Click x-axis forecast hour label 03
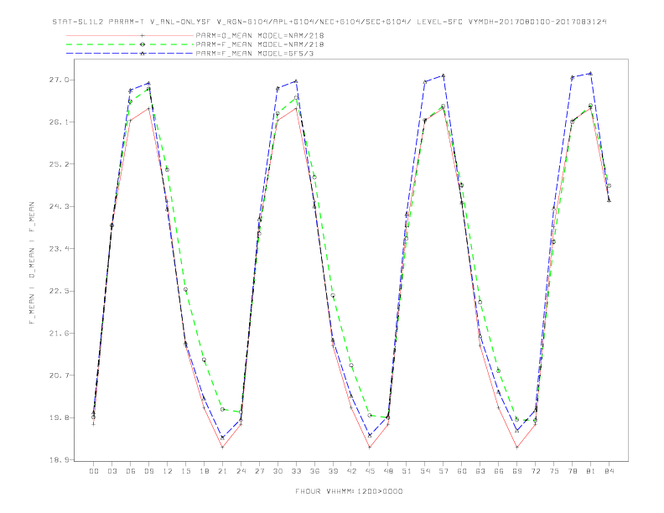 coord(112,471)
